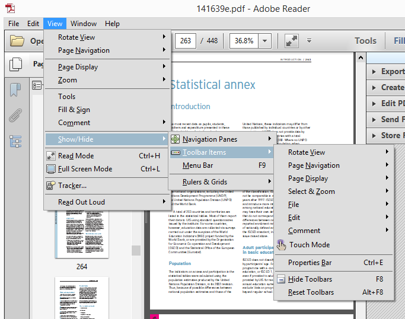Click the Touch Mode hand icon
The width and height of the screenshot is (405, 319).
(x=281, y=245)
